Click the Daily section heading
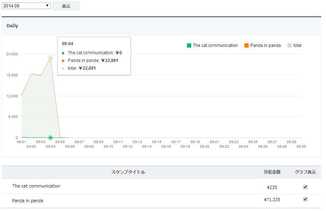The image size is (326, 211). pos(12,26)
